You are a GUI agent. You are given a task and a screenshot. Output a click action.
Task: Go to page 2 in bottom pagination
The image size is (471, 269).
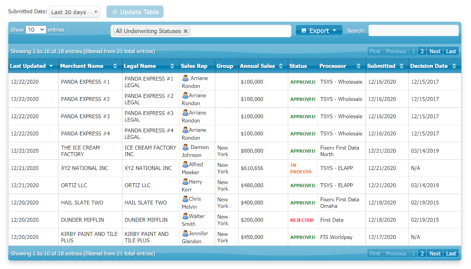[x=422, y=253]
